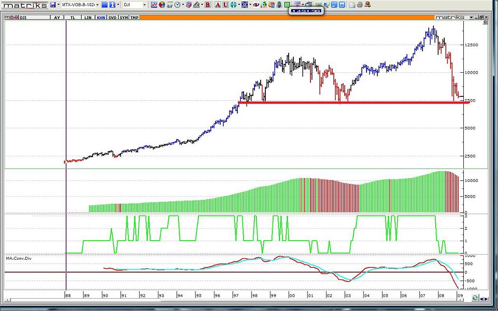Click the red bold B icon

[207, 5]
